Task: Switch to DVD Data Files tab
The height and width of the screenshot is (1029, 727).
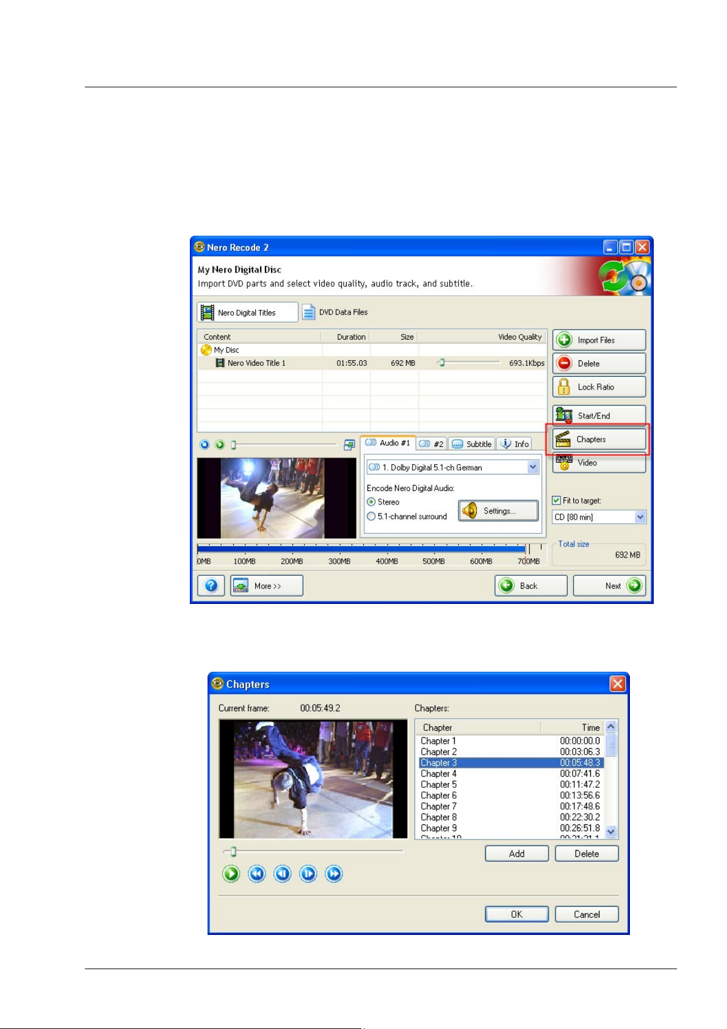Action: pyautogui.click(x=335, y=312)
